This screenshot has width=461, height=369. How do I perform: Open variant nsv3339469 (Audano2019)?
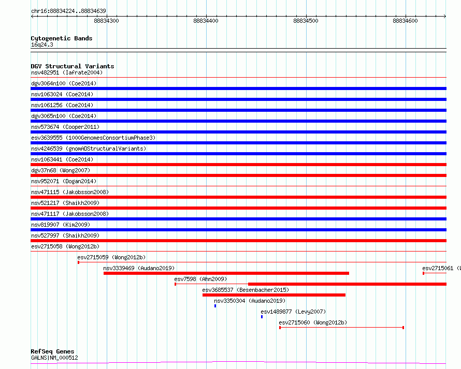click(x=139, y=268)
